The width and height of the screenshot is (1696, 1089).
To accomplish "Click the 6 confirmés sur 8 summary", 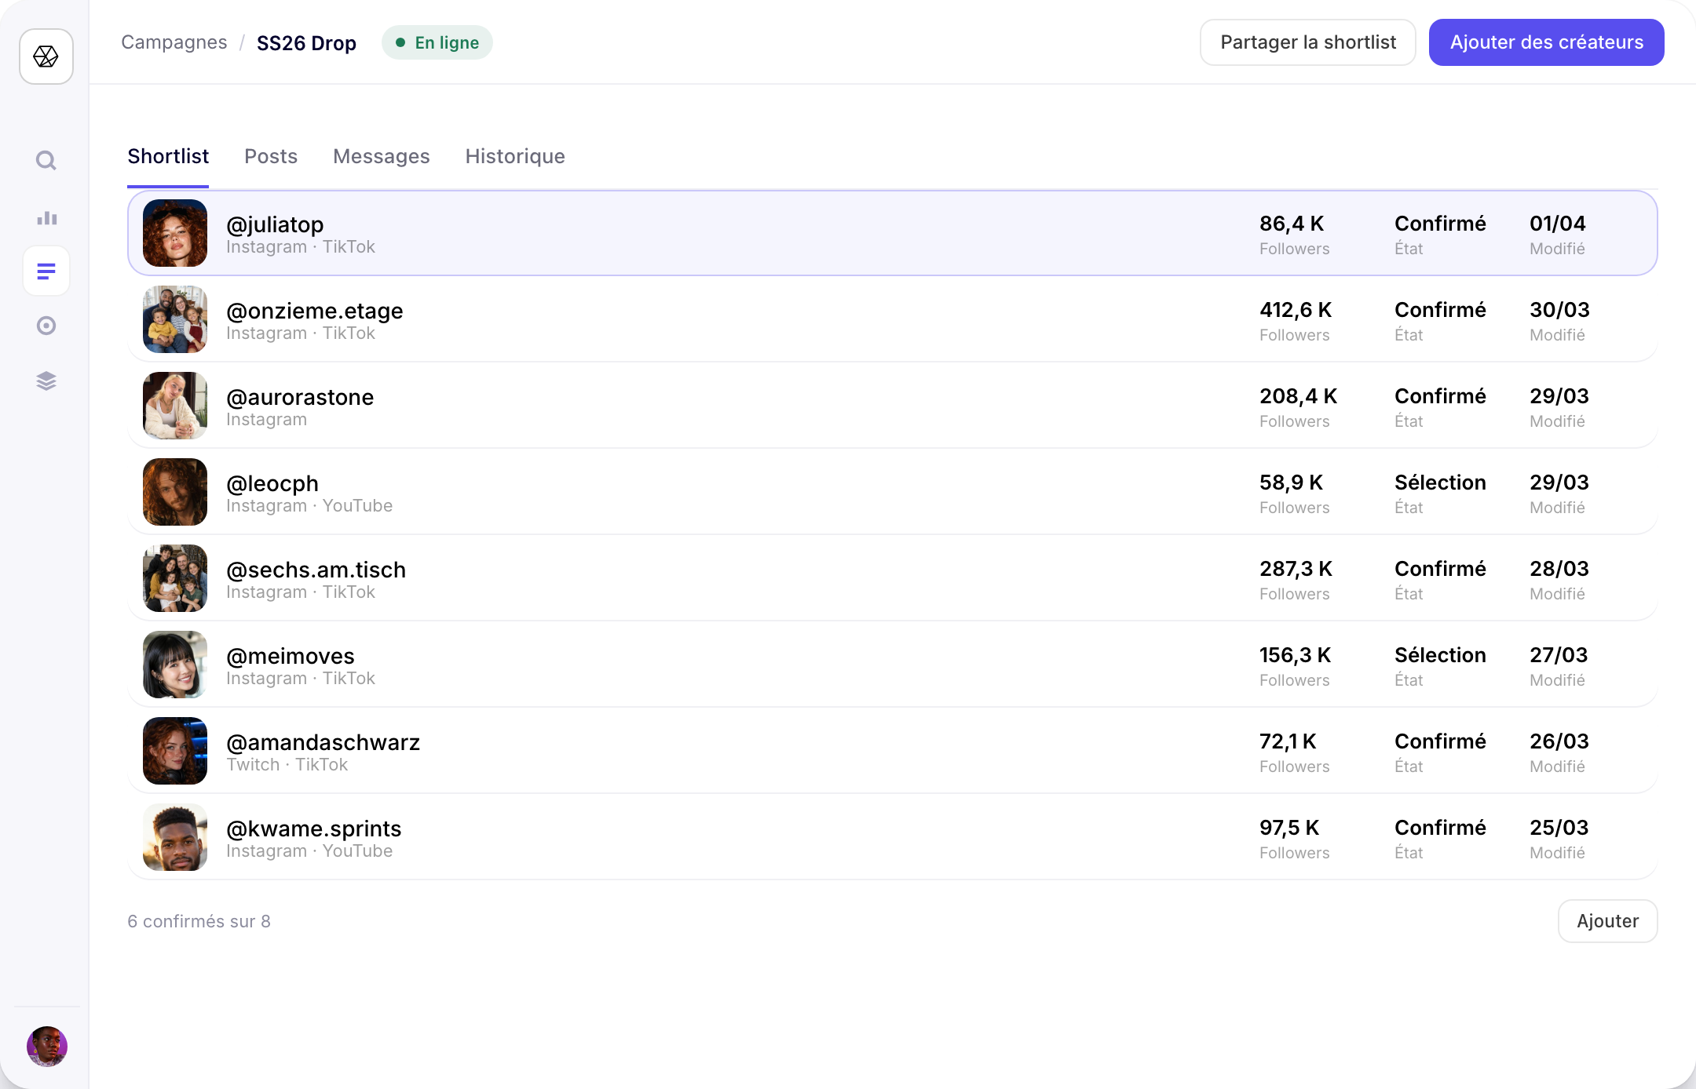I will pos(199,921).
